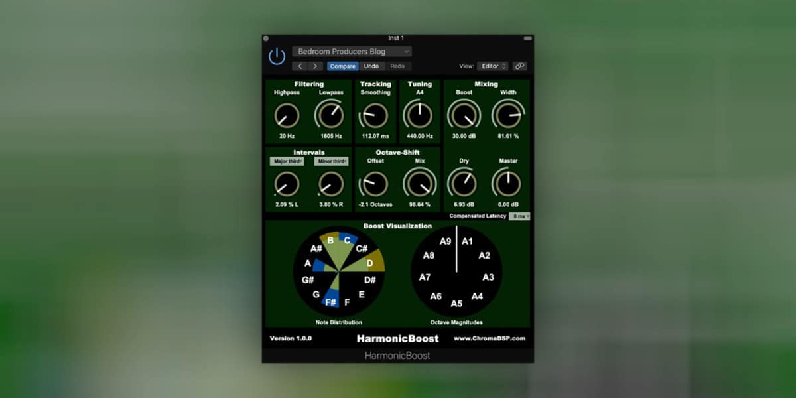Click the HarmonicBoost logo text

(397, 338)
